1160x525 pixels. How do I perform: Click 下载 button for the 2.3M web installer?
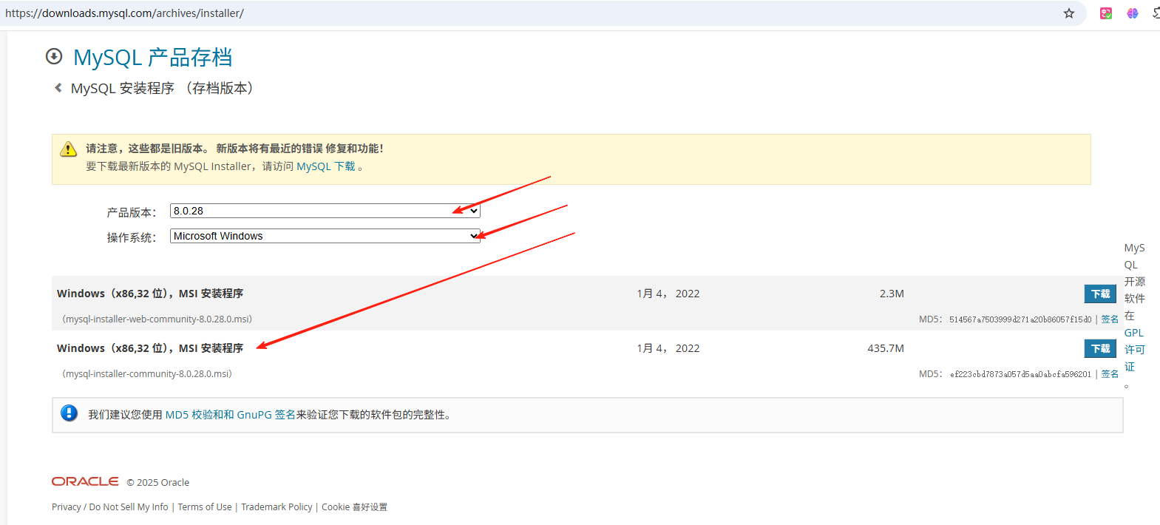pyautogui.click(x=1100, y=294)
